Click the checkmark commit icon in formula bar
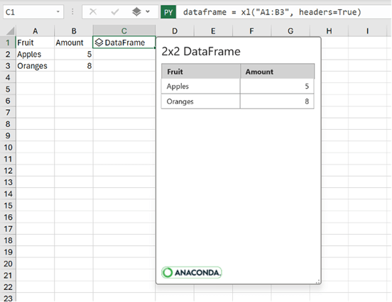Image resolution: width=392 pixels, height=302 pixels. point(115,12)
